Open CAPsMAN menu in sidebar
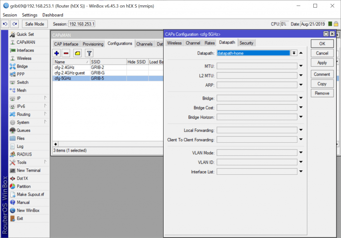Screen dimensions: 341x238 click(26, 42)
